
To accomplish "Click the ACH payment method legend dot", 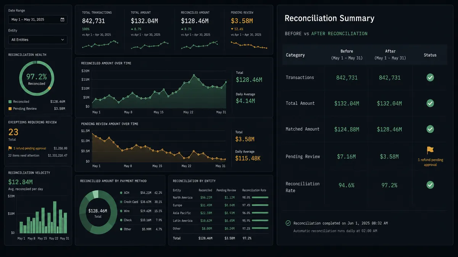I will [x=121, y=193].
